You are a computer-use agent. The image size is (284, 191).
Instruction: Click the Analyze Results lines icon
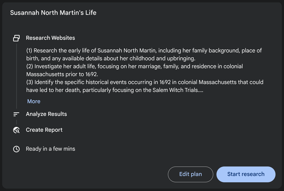tap(16, 114)
